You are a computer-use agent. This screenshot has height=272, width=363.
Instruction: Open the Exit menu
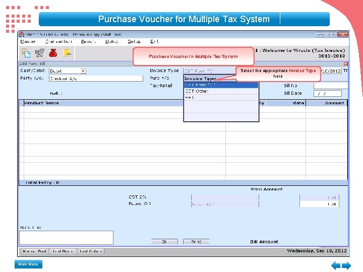coord(154,41)
